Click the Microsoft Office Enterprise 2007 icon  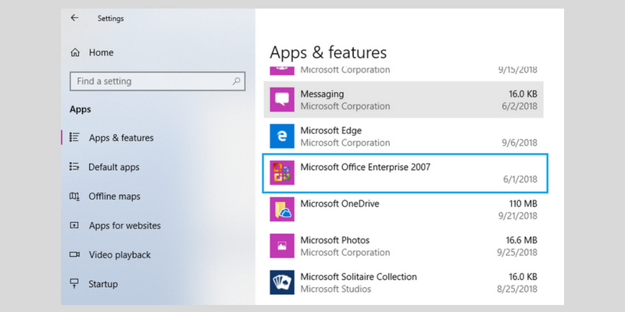pos(282,172)
